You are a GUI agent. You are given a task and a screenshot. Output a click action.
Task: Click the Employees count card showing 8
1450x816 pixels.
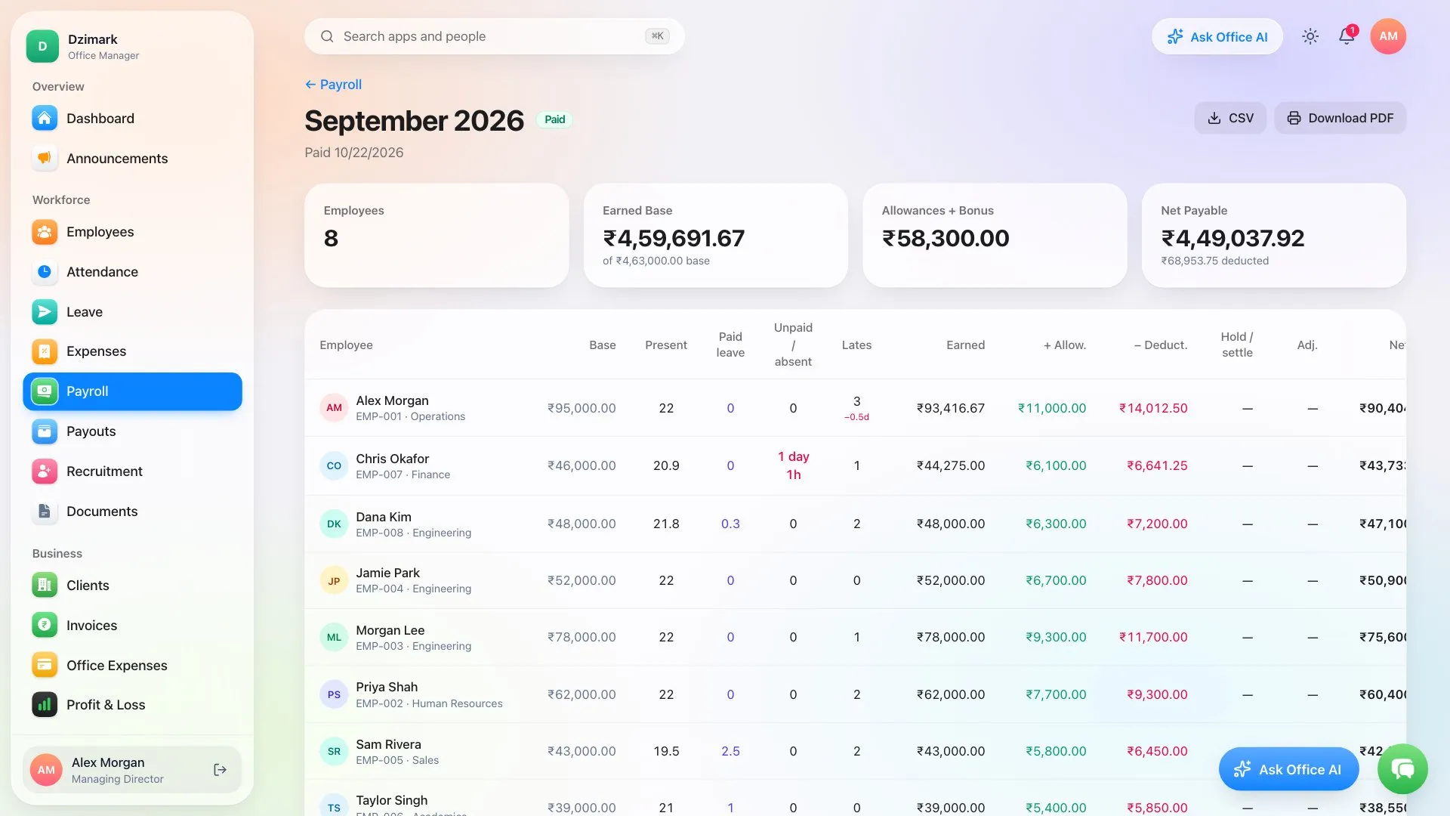(437, 235)
